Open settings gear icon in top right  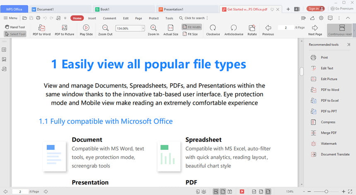point(321,18)
